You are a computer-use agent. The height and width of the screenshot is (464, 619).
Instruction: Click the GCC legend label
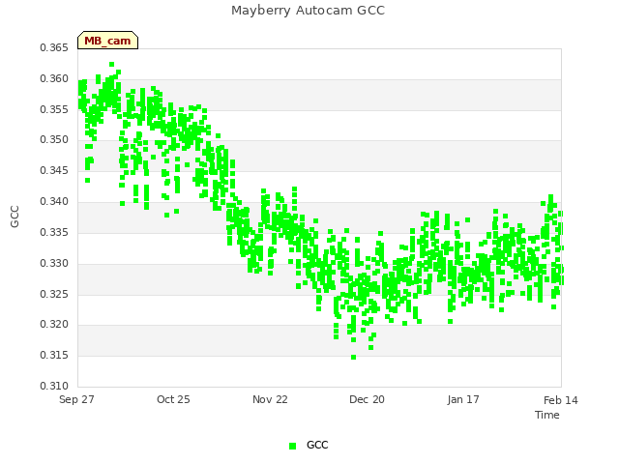317,445
